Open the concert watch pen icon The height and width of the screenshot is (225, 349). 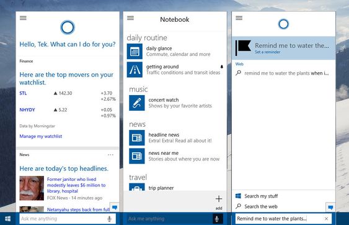coord(137,103)
